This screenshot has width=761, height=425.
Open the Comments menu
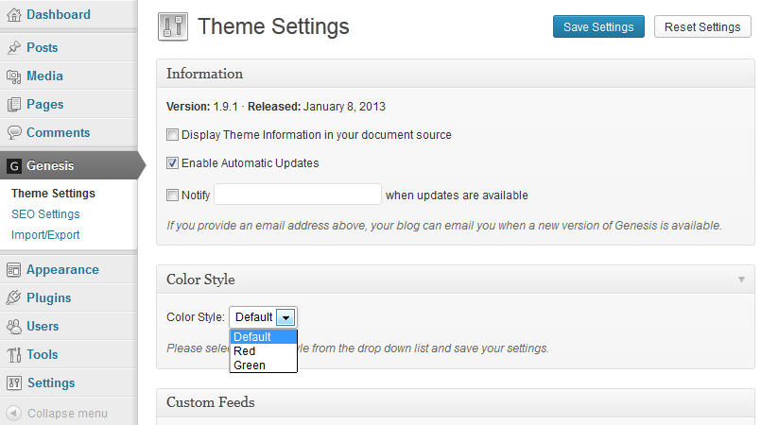point(68,132)
